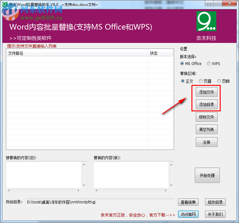Click the app icon in the title bar
Image resolution: width=239 pixels, height=223 pixels.
(5, 4)
